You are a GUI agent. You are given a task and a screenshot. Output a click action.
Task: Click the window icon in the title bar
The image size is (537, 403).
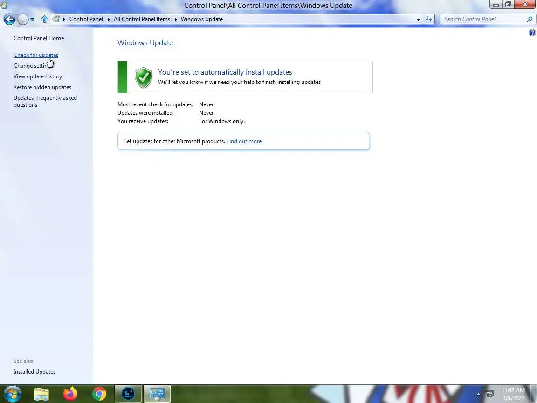(4, 5)
